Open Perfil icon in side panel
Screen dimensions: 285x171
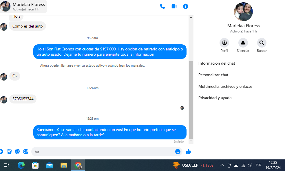point(224,43)
